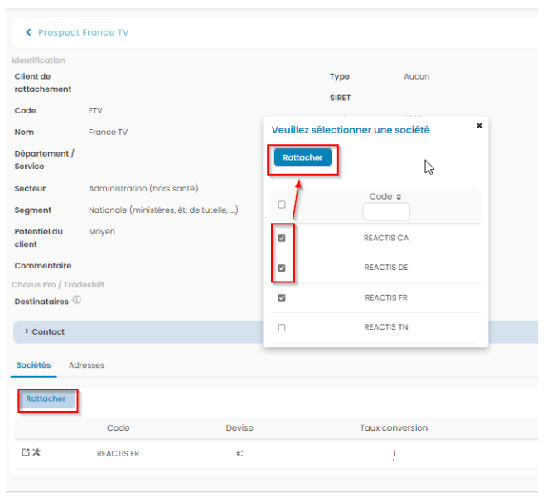
Task: Click the back arrow beside Prospect France TV
Action: (x=28, y=32)
